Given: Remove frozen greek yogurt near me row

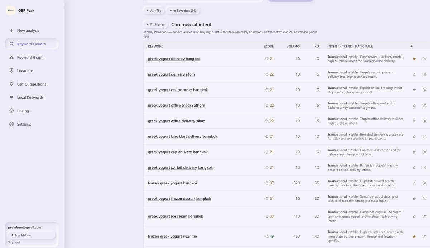Looking at the screenshot, I should click(425, 236).
